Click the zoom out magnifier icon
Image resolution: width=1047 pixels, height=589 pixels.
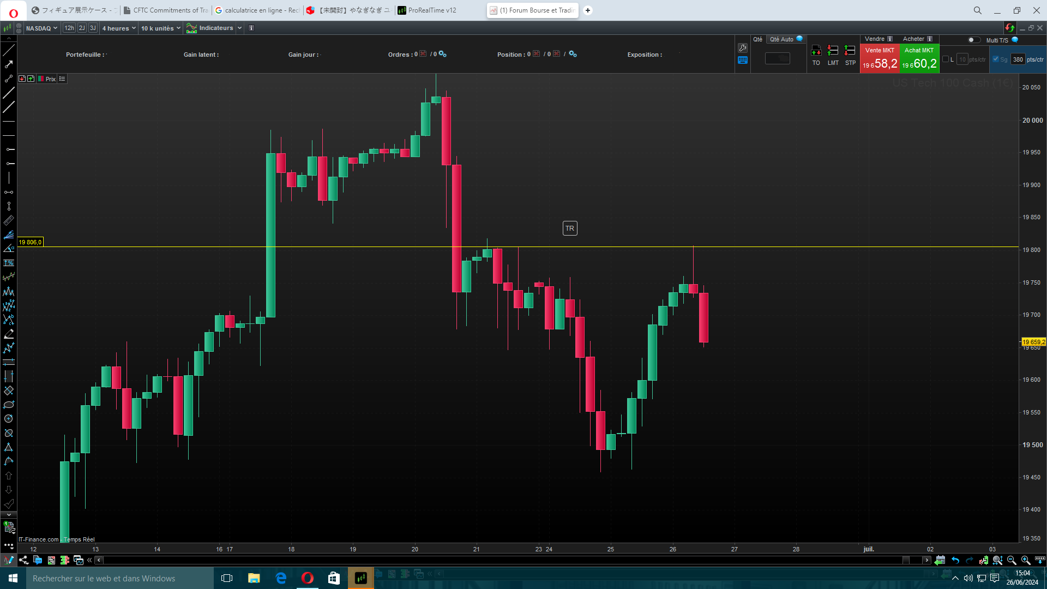pos(1012,560)
